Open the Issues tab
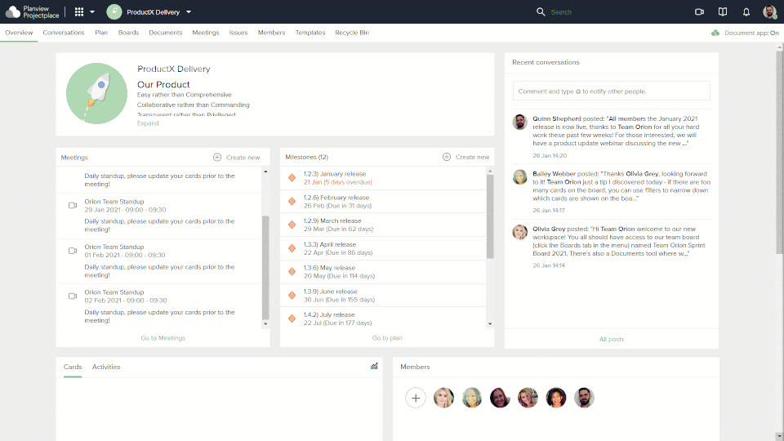 click(x=238, y=33)
